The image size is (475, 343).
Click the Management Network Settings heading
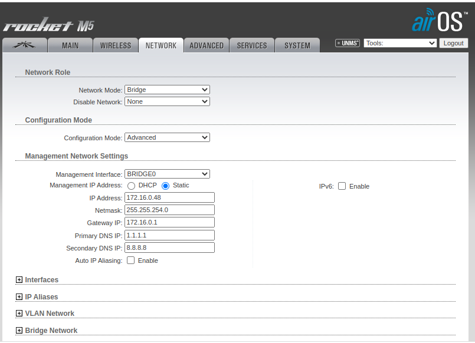click(77, 156)
